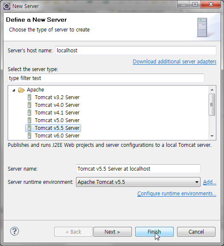Viewport: 224px width, 246px height.
Task: Select Tomcat v4.1 Server
Action: coord(57,113)
